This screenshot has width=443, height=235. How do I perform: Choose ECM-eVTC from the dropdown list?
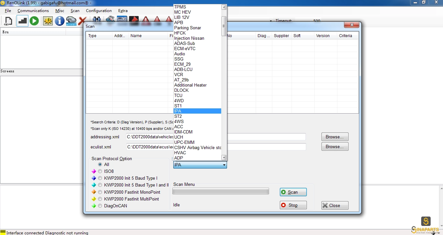tap(197, 48)
